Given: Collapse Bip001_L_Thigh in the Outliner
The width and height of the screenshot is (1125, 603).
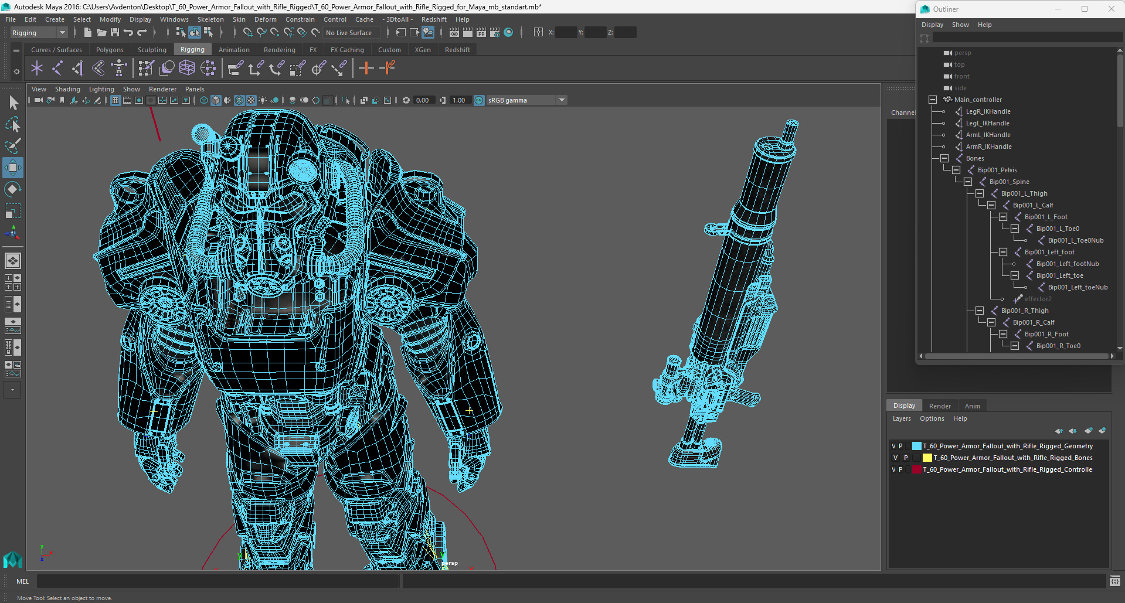Looking at the screenshot, I should (980, 193).
